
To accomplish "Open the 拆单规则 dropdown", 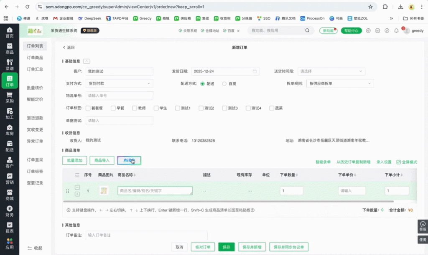I will click(x=339, y=84).
